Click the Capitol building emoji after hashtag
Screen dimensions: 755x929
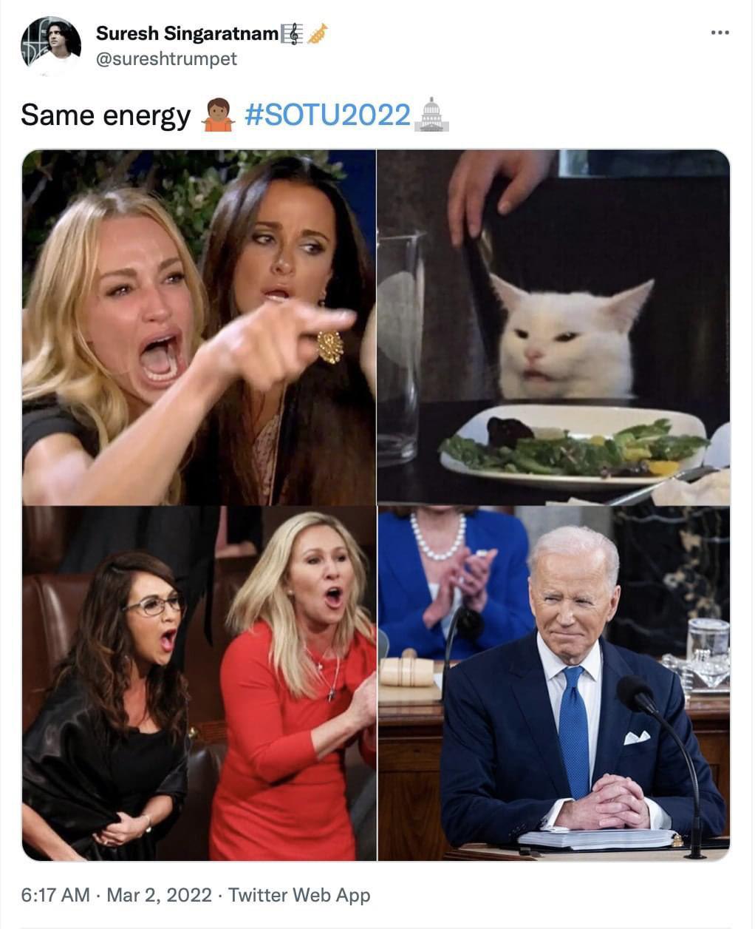coord(431,115)
